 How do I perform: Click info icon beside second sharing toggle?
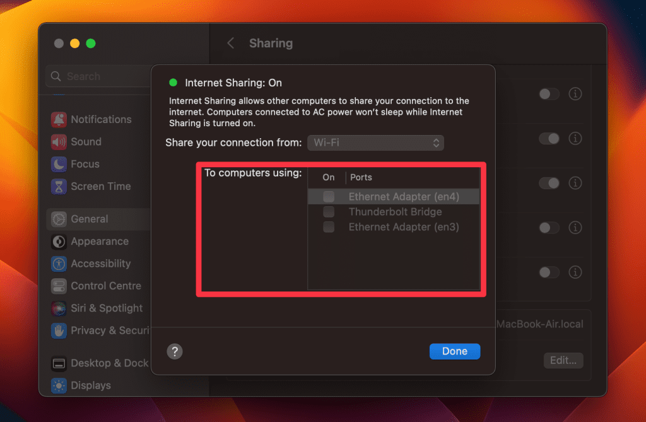pos(575,139)
